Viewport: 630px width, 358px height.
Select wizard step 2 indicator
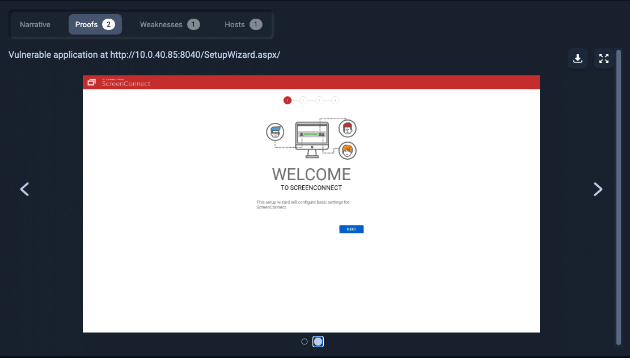click(303, 100)
